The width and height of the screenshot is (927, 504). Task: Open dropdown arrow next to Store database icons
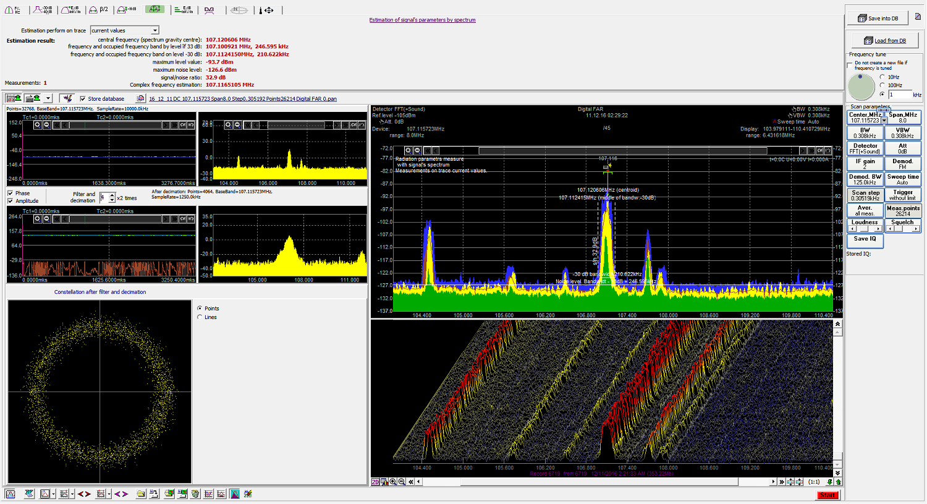point(48,98)
